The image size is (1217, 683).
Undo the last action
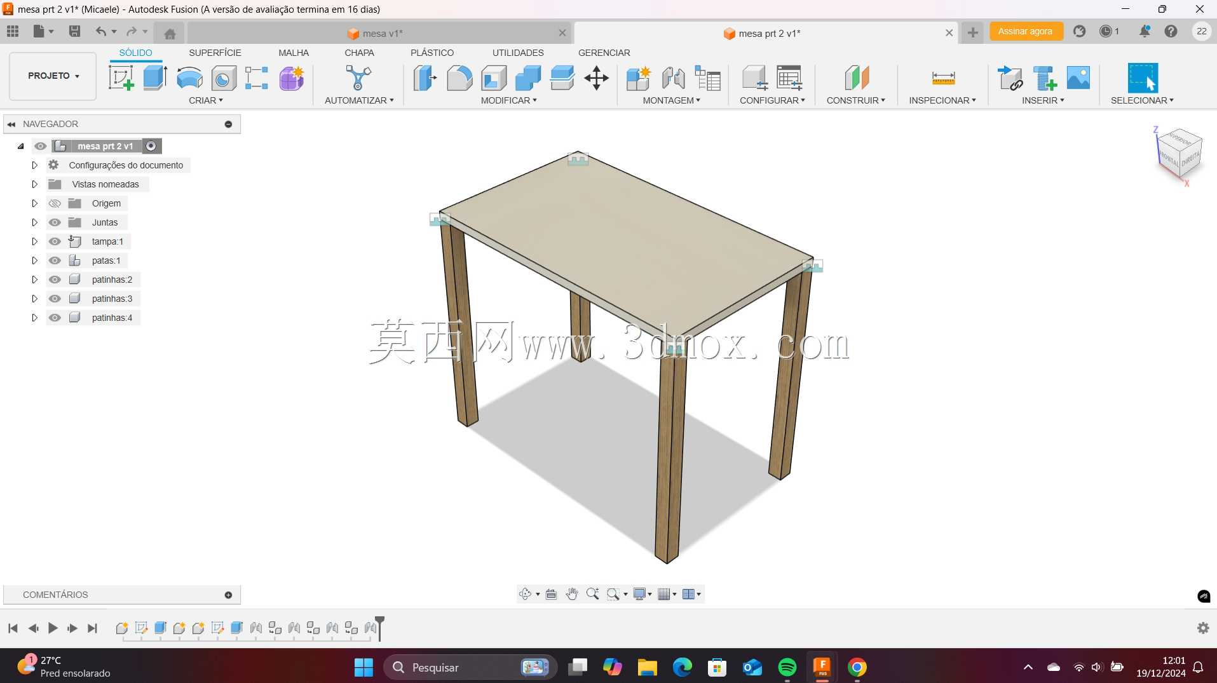click(x=100, y=31)
